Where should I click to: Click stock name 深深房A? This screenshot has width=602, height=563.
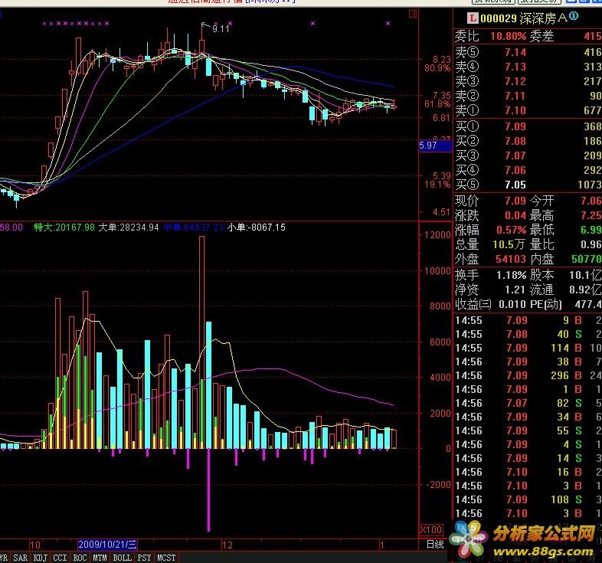tap(544, 18)
